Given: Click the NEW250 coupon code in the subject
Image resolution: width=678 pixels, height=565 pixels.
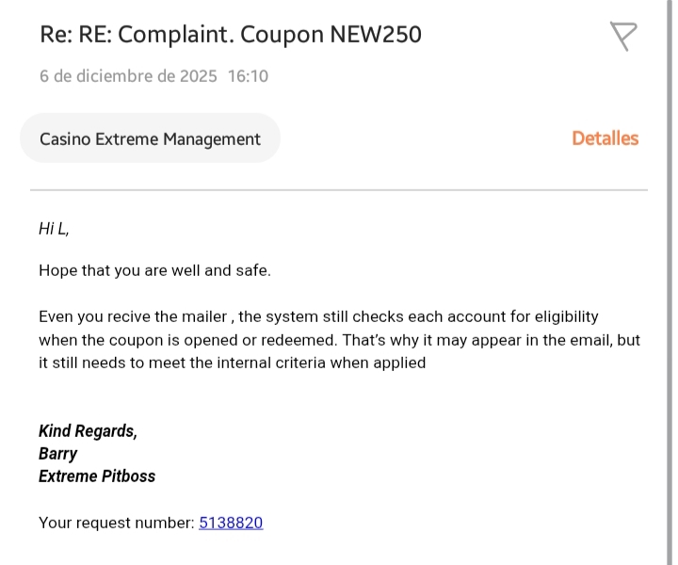Looking at the screenshot, I should point(376,35).
